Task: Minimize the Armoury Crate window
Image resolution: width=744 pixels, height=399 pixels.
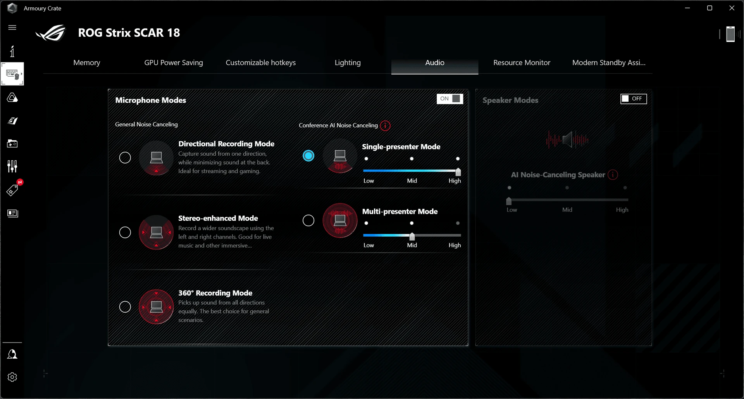Action: tap(687, 8)
